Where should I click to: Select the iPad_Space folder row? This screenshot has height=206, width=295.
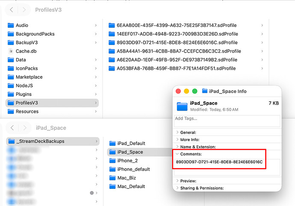point(140,152)
